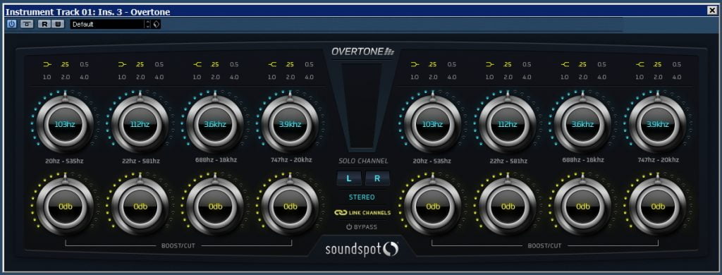
Task: Open the preset management diamond icon
Action: (156, 25)
